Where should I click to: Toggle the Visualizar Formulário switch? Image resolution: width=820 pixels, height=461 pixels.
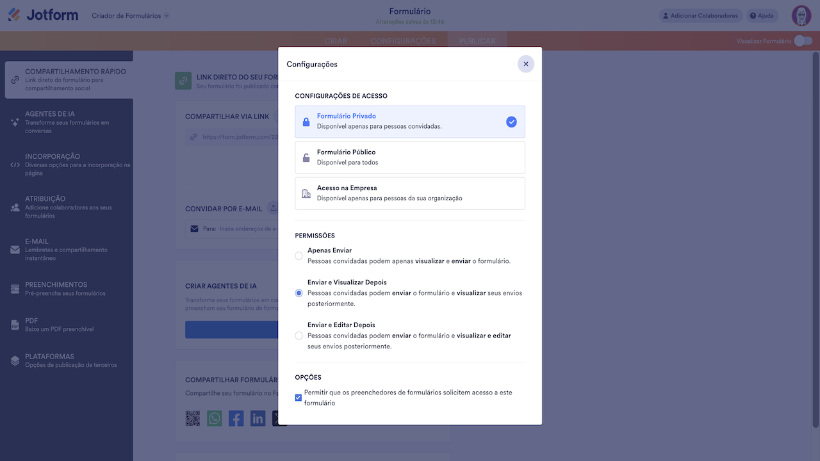click(803, 41)
